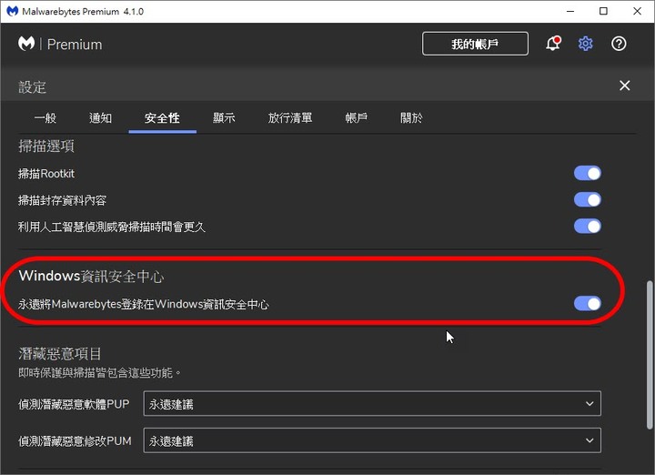Click the 即時保護與掃描皆包含這些功能 description
Viewport: 655px width, 475px height.
point(99,373)
